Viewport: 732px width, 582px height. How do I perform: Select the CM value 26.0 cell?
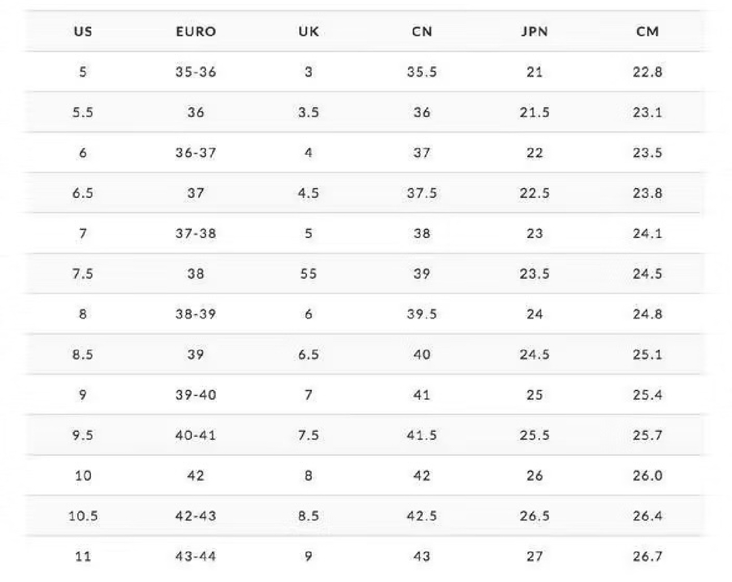click(x=647, y=475)
